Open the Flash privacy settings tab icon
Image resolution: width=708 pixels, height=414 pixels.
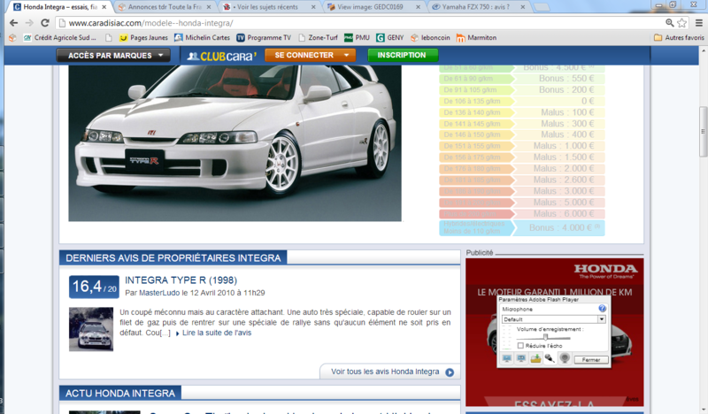(x=521, y=358)
